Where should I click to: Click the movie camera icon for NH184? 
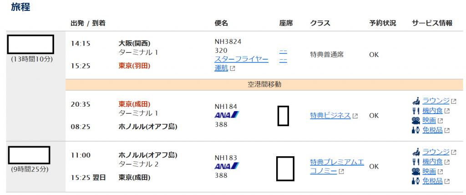416,121
